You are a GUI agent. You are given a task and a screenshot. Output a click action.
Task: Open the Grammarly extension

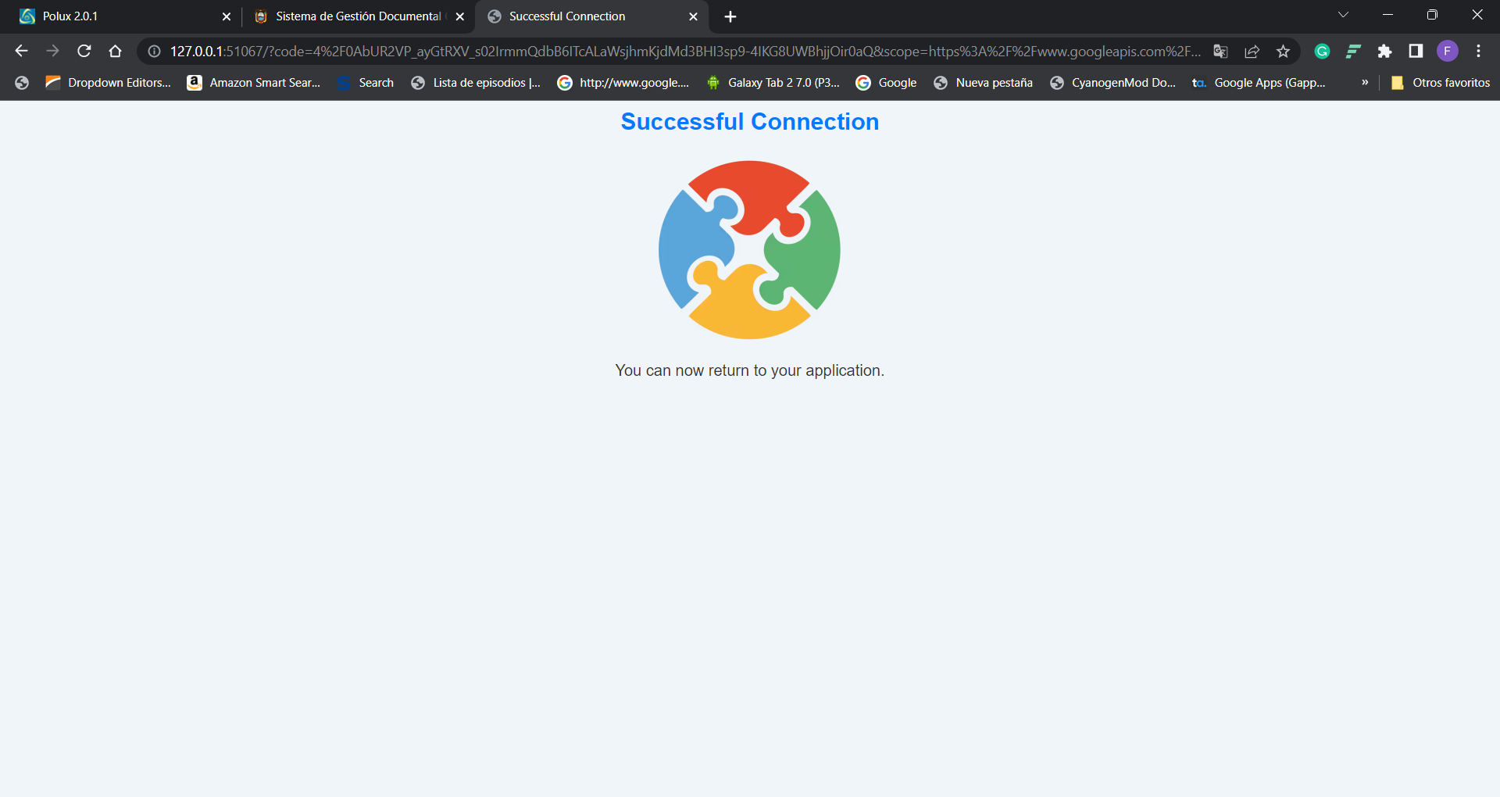point(1322,51)
